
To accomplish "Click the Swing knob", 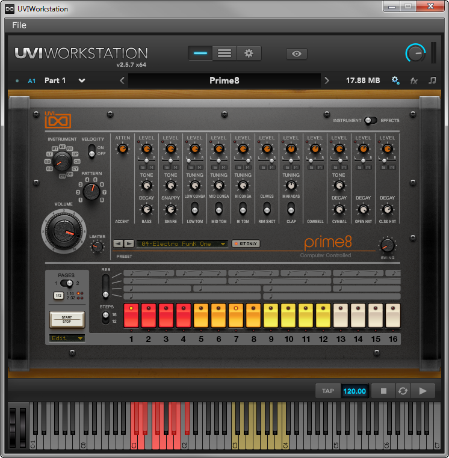I will tap(387, 245).
